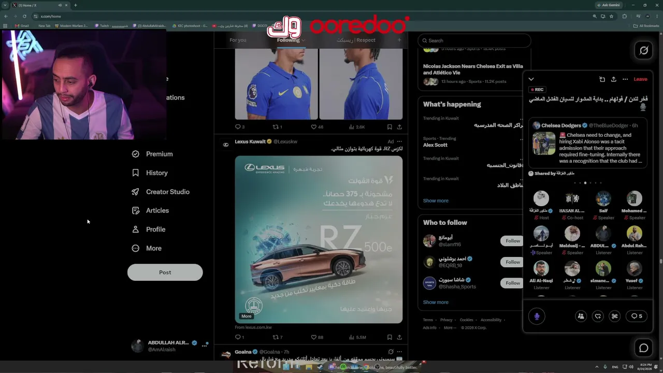Open the Premium sidebar item
This screenshot has width=663, height=373.
[x=152, y=154]
